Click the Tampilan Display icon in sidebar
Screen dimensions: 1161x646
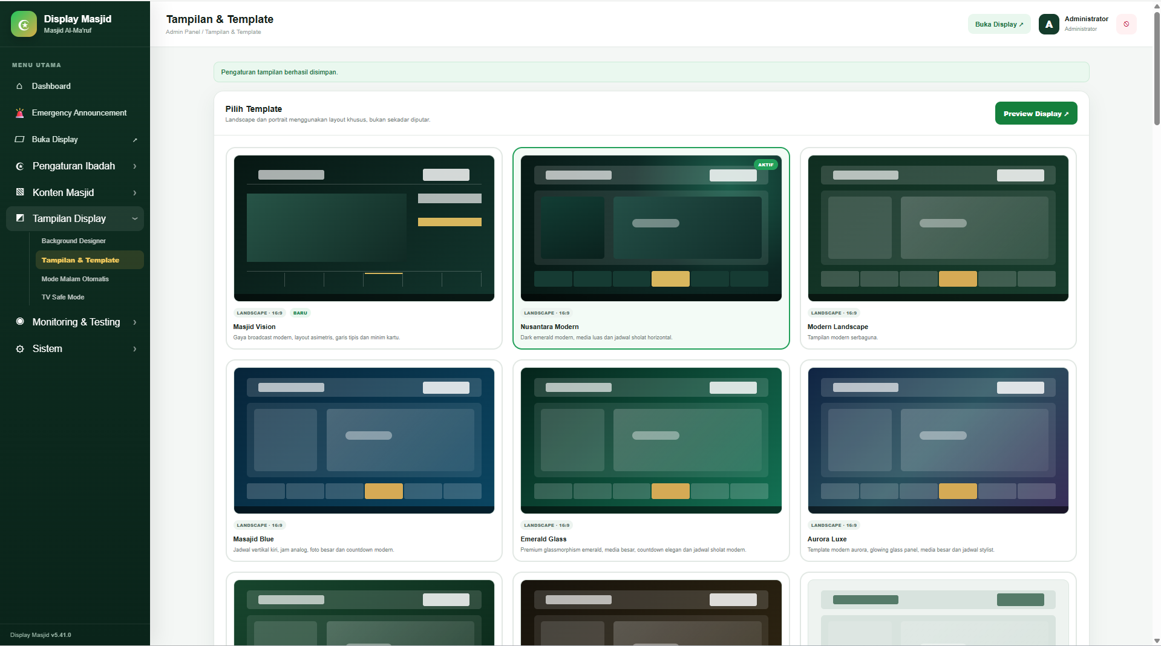pos(20,218)
